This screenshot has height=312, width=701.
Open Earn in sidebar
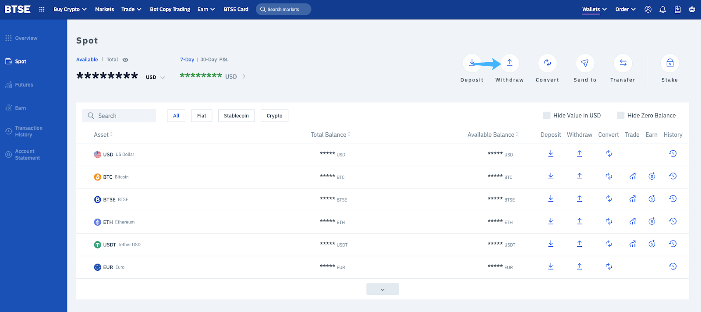[x=16, y=108]
